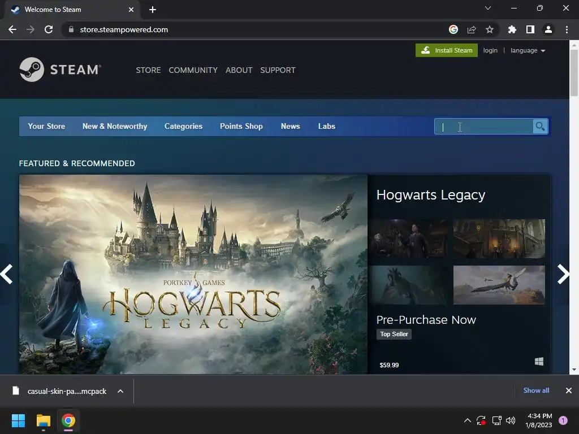Screen dimensions: 579x434
Task: Open the New & Noteworthy tab
Action: [x=115, y=126]
